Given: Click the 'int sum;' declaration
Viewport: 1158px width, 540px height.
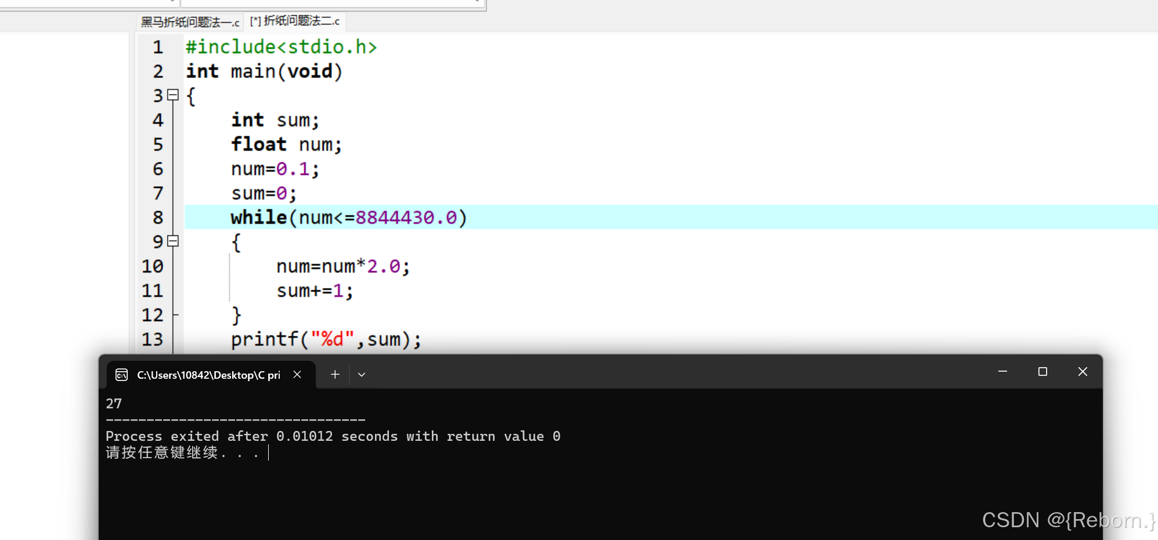Looking at the screenshot, I should click(x=275, y=119).
